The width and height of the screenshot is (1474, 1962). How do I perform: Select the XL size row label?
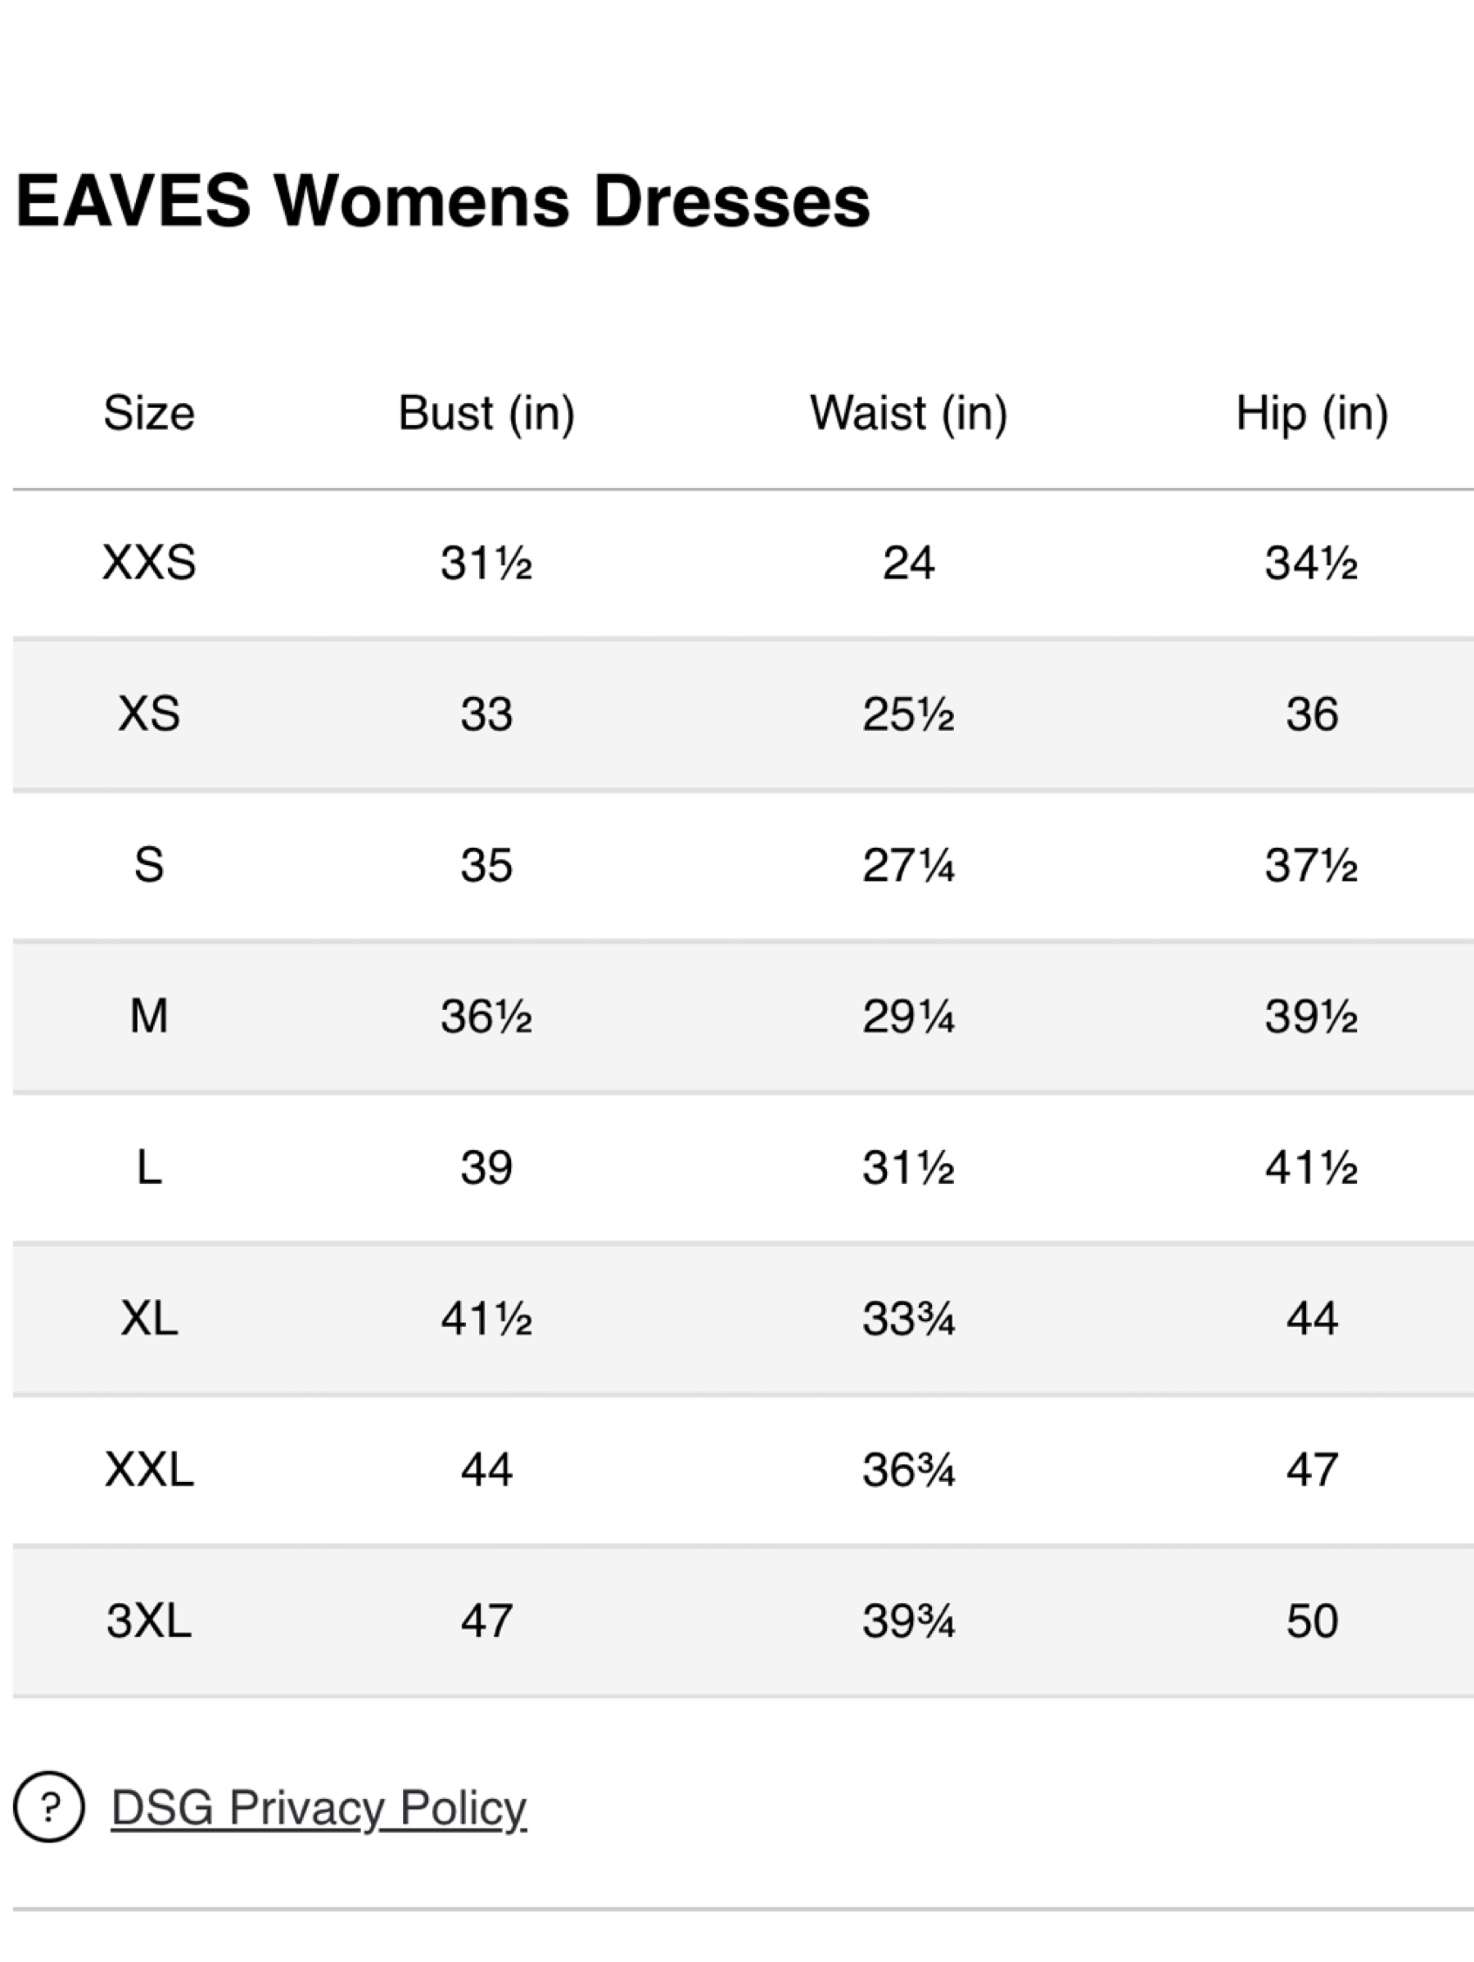[x=149, y=1318]
